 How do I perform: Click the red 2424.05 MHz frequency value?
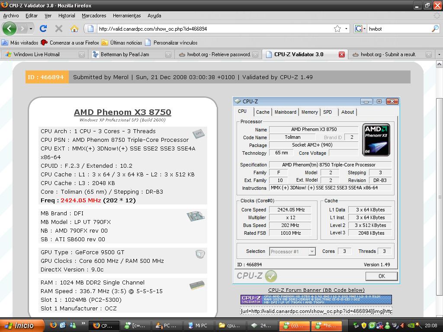(x=81, y=200)
